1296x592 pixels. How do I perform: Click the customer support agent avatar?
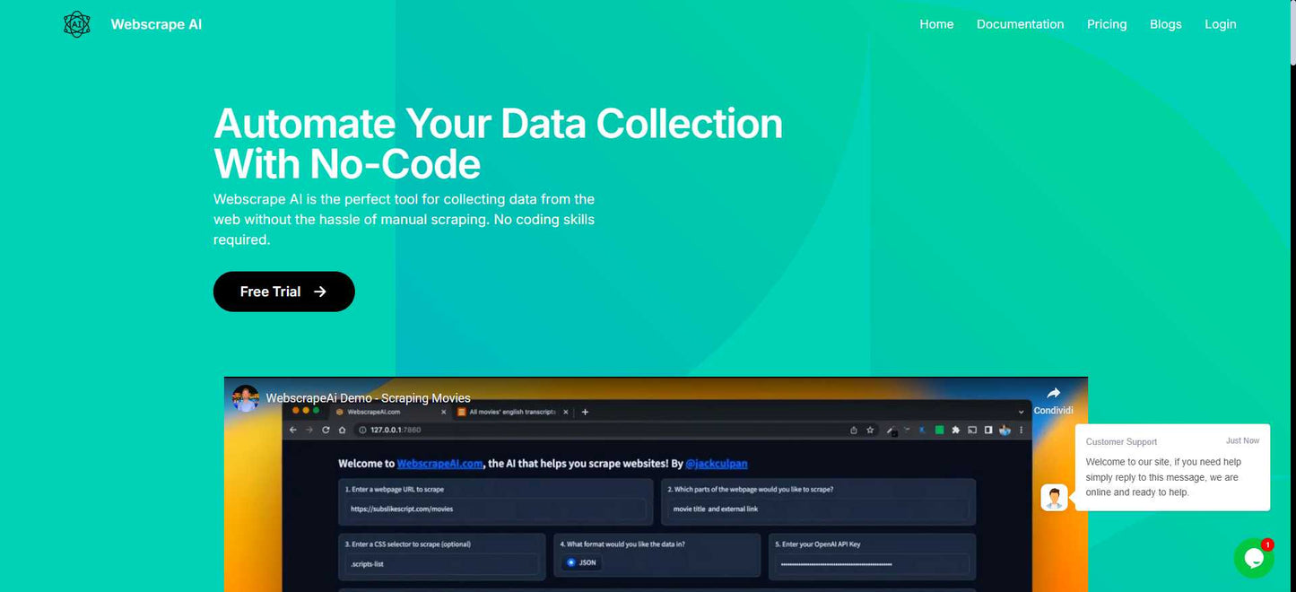pyautogui.click(x=1054, y=497)
